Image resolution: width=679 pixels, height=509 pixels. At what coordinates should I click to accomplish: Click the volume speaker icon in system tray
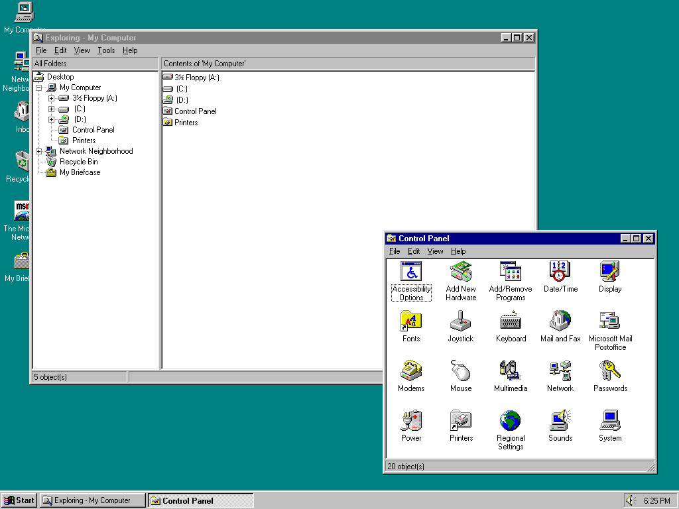630,500
